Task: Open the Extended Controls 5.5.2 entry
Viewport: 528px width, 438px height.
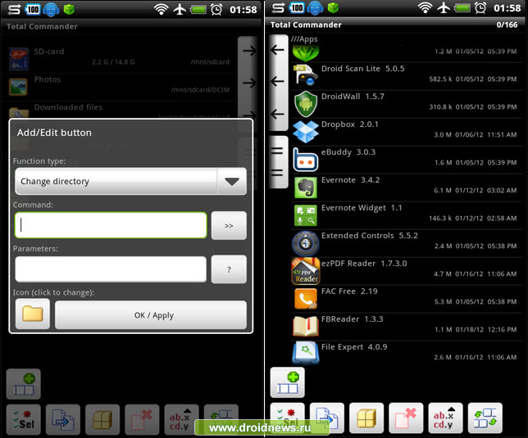Action: 407,242
